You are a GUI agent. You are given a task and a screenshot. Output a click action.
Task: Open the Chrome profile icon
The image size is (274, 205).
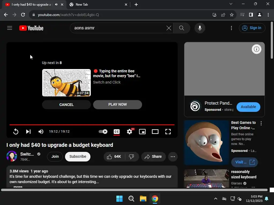point(260,15)
